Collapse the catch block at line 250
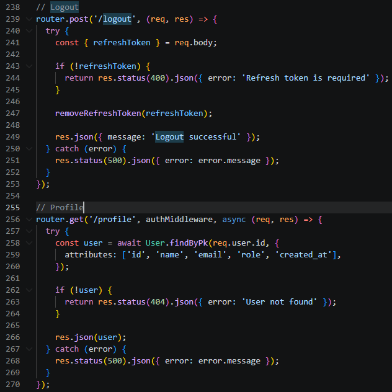 pos(29,149)
